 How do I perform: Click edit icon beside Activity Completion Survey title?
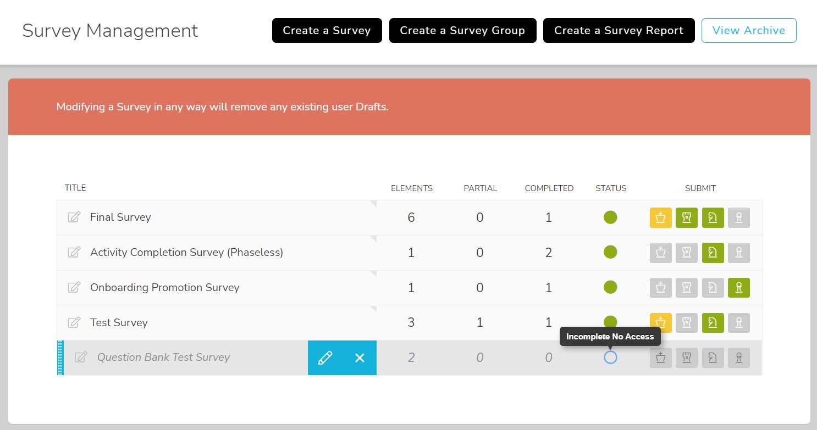pyautogui.click(x=74, y=252)
